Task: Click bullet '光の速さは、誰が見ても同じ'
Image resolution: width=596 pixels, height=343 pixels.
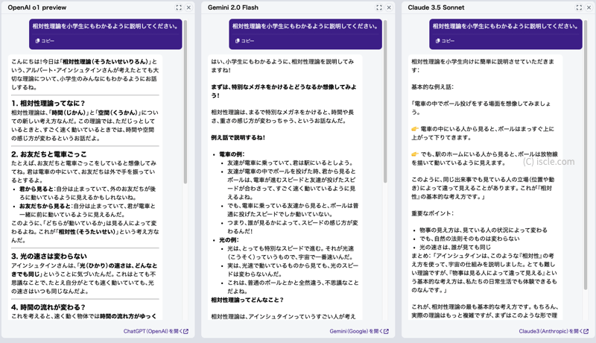Action: coord(455,247)
